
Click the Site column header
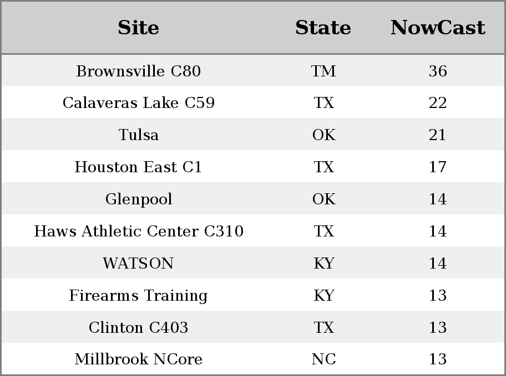coord(139,28)
